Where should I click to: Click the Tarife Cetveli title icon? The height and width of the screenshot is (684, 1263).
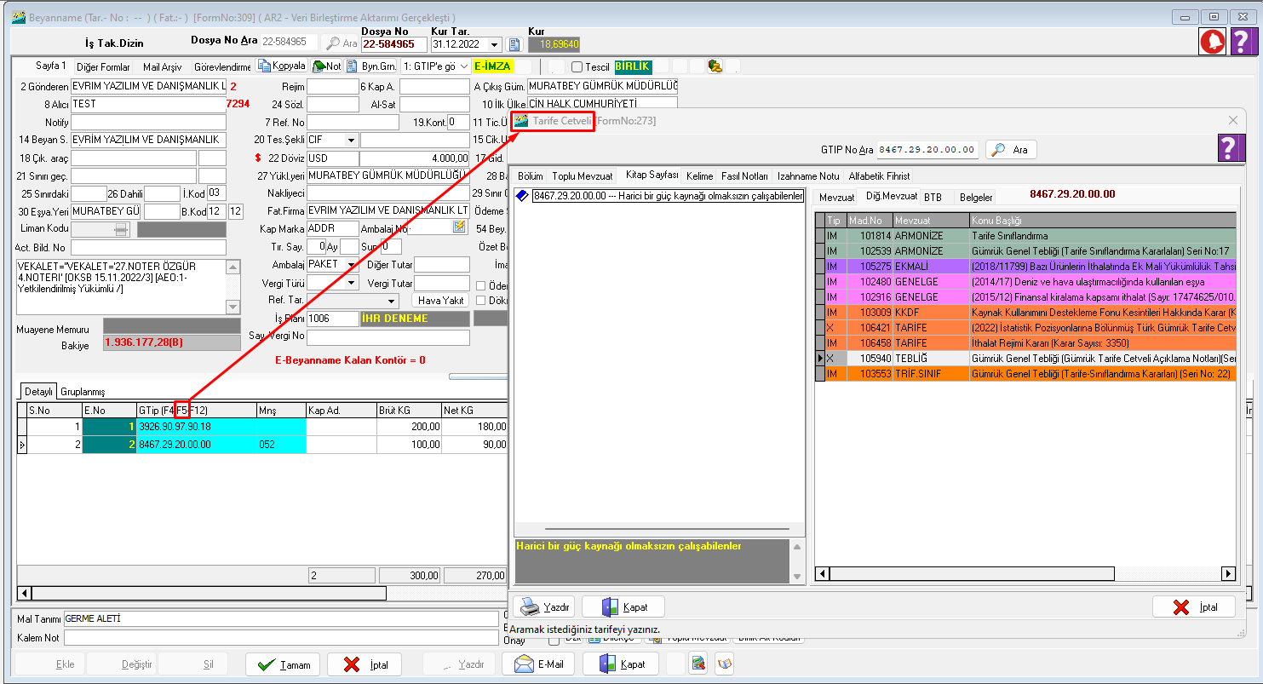(521, 121)
